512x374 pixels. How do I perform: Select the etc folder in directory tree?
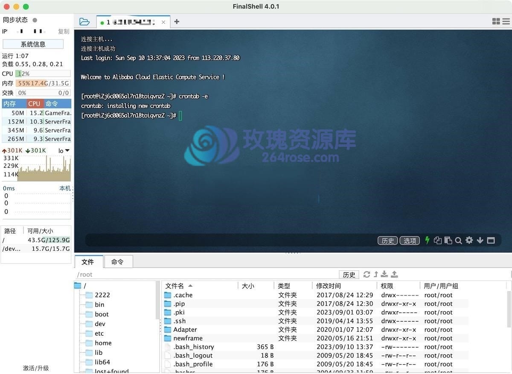(99, 333)
